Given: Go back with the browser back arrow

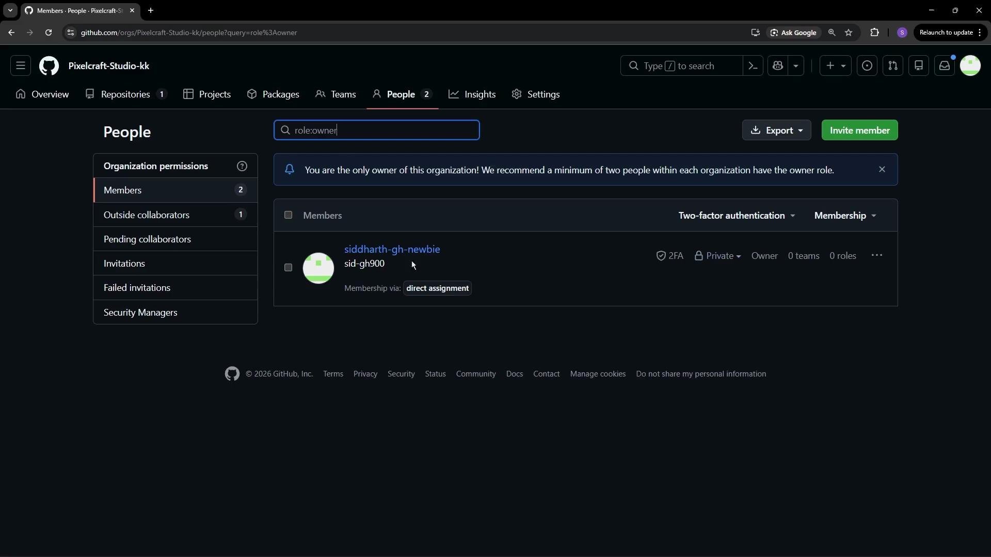Looking at the screenshot, I should click(11, 32).
